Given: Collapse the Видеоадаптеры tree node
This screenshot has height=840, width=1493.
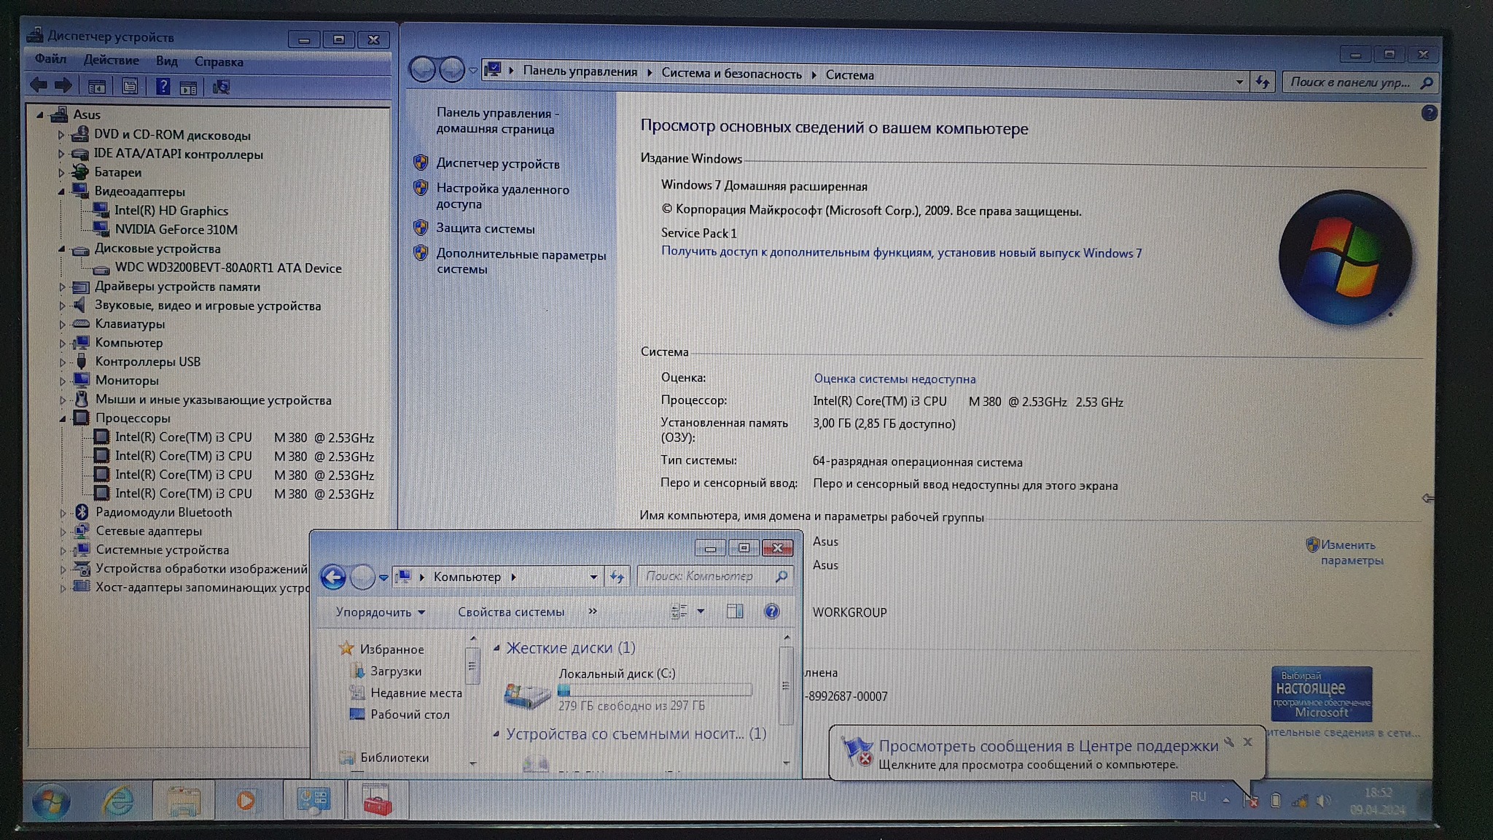Looking at the screenshot, I should pos(62,192).
